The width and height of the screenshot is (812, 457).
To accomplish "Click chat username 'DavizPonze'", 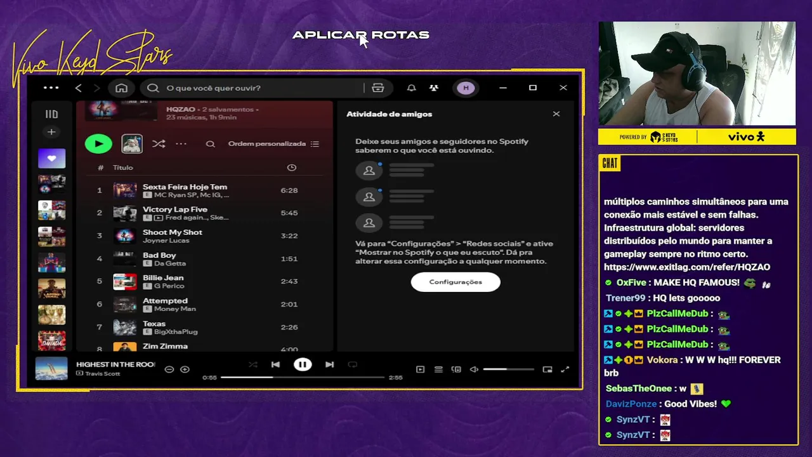I will pyautogui.click(x=631, y=404).
